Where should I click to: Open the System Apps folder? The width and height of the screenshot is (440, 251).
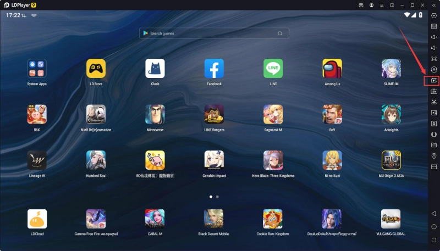(x=37, y=68)
